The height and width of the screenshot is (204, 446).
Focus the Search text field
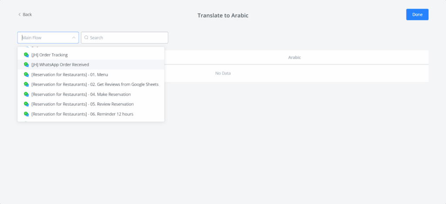point(126,38)
